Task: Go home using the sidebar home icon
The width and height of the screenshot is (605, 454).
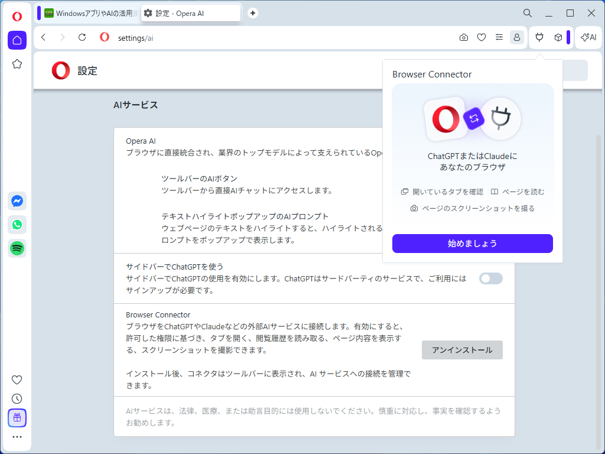Action: (x=17, y=40)
